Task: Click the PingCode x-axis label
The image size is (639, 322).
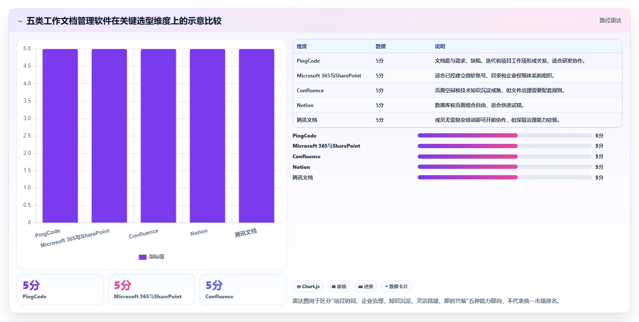Action: click(x=47, y=233)
